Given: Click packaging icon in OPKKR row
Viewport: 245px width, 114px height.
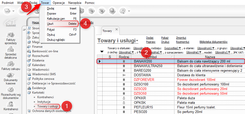Looking at the screenshot, I should click(124, 98).
